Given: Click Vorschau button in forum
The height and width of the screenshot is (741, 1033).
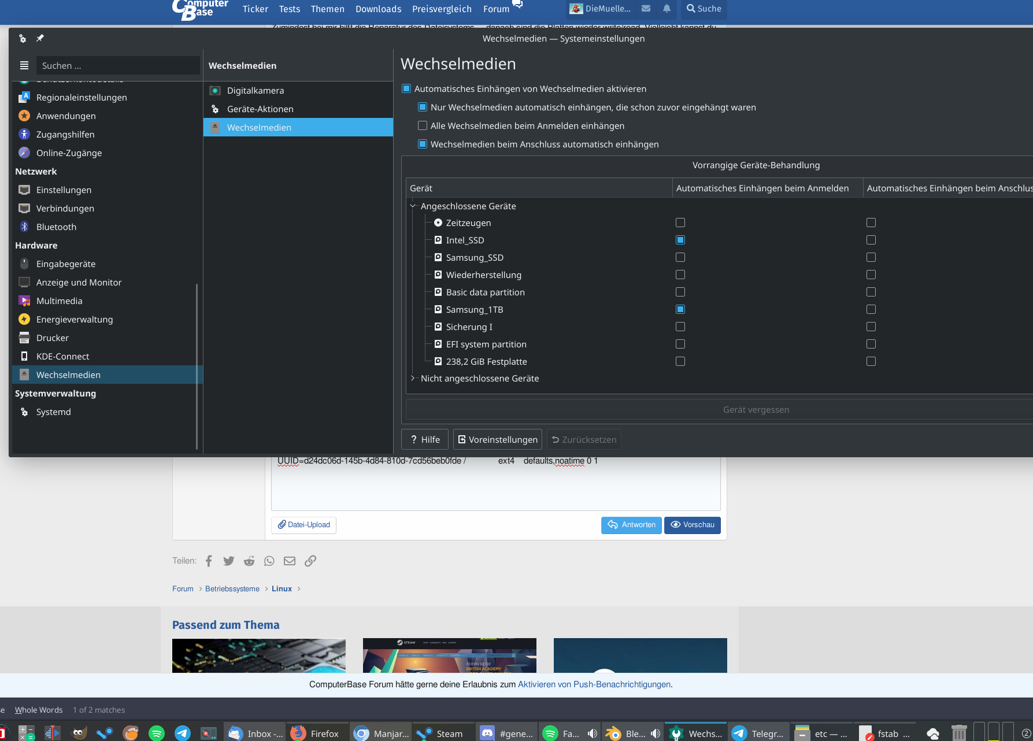Looking at the screenshot, I should (693, 525).
